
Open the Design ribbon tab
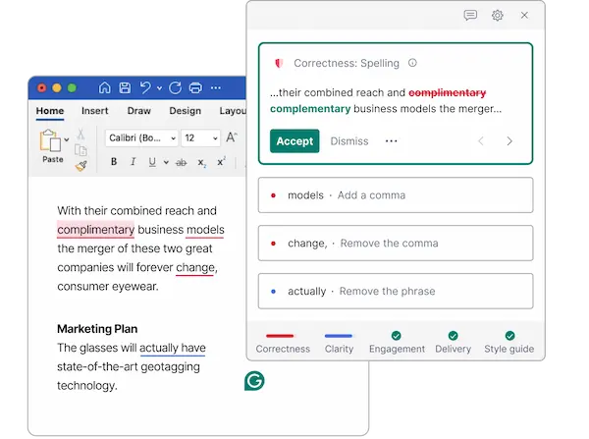tap(186, 111)
